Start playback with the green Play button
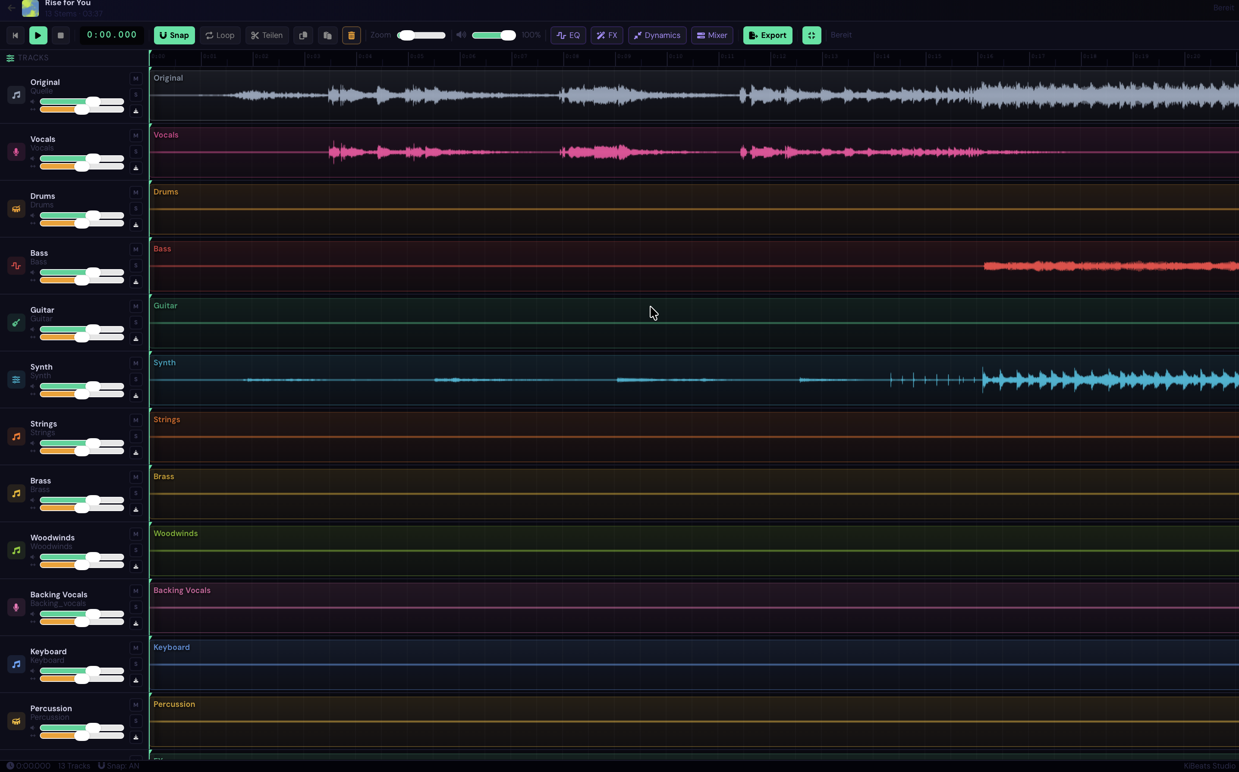Screen dimensions: 1239x772 (x=38, y=35)
